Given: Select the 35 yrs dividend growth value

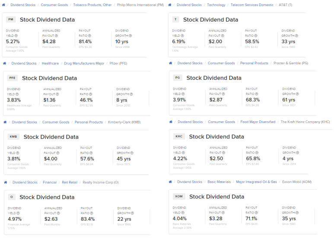Looking at the screenshot, I should click(x=289, y=218).
